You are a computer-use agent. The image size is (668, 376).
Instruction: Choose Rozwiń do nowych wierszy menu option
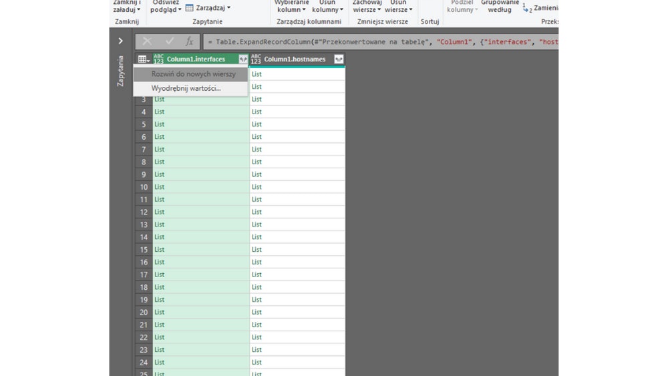193,74
